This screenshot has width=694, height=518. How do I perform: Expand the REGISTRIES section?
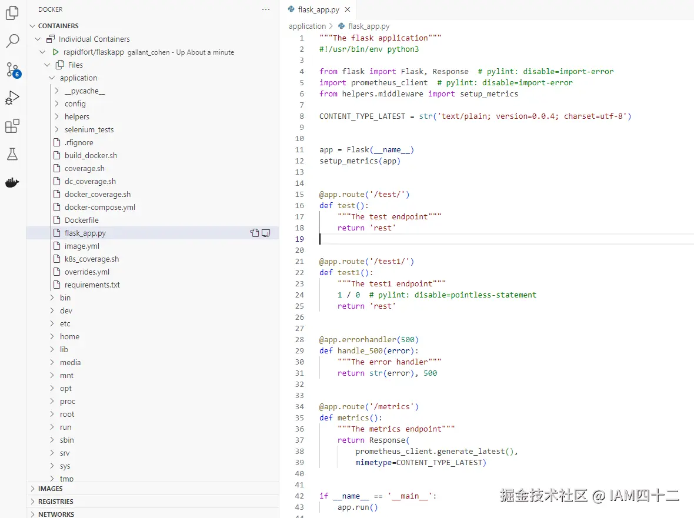[32, 501]
